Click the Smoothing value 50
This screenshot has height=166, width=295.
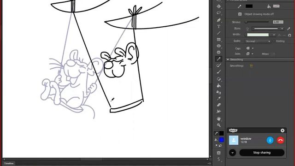coord(251,65)
